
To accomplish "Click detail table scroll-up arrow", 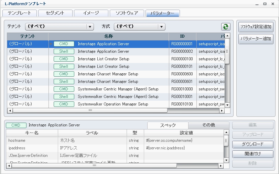I will [x=226, y=132].
